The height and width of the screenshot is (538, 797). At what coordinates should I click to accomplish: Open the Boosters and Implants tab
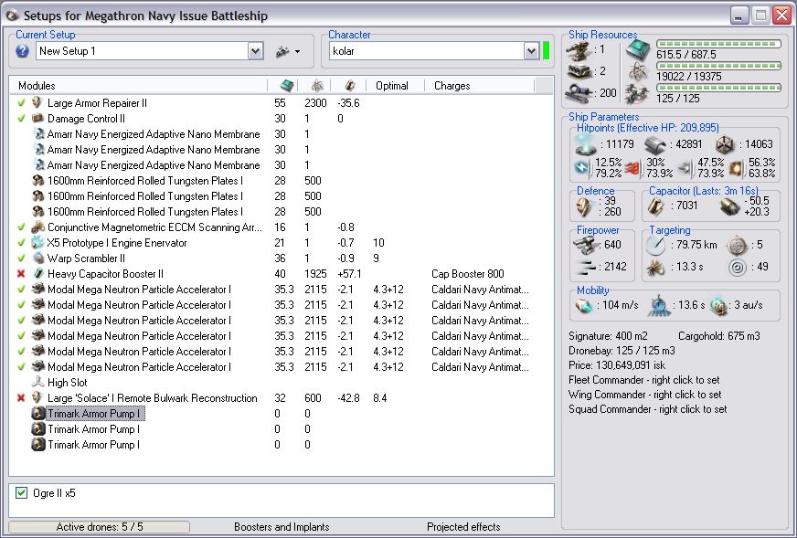[281, 527]
